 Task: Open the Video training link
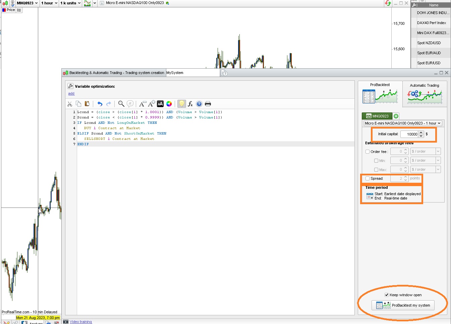(x=81, y=322)
